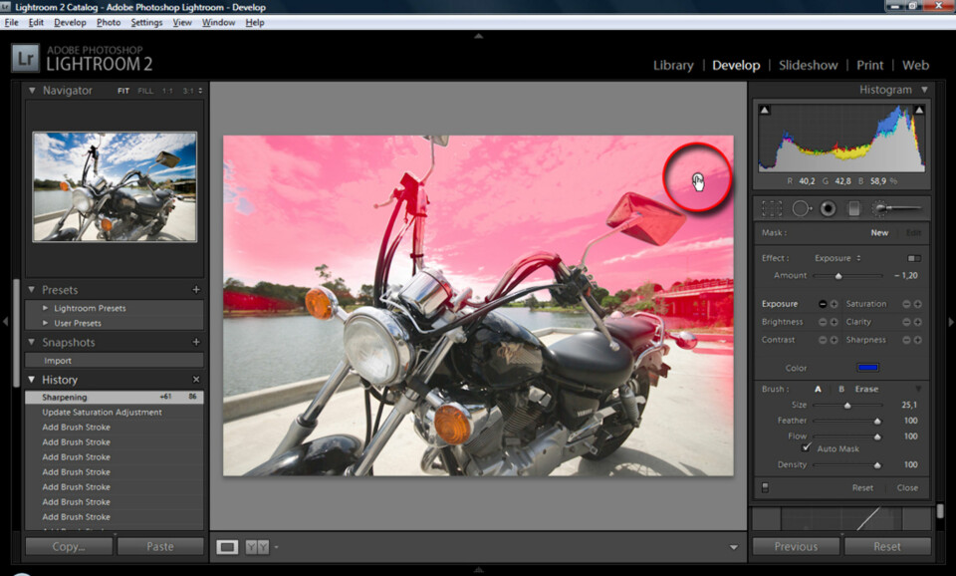The width and height of the screenshot is (956, 576).
Task: Click the Paste button
Action: [160, 547]
